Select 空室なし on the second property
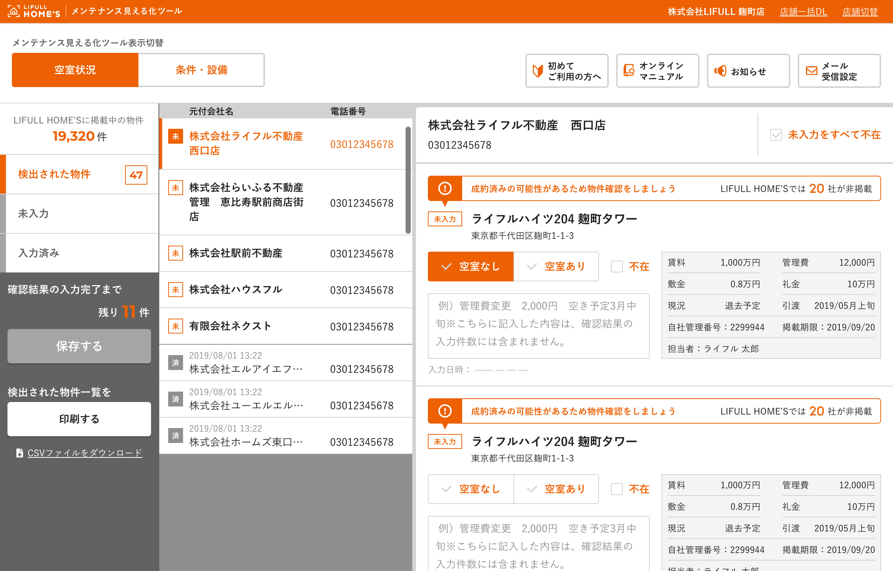 point(471,489)
